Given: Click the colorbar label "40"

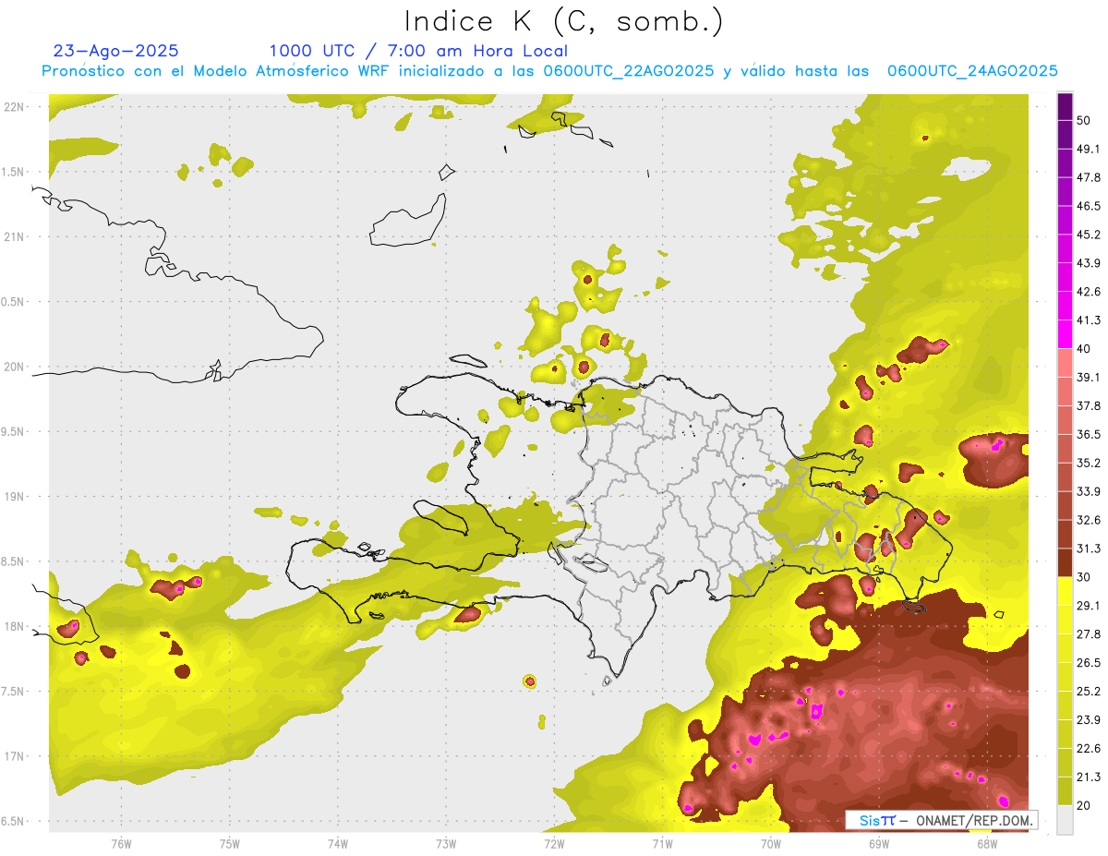Looking at the screenshot, I should (x=1085, y=350).
